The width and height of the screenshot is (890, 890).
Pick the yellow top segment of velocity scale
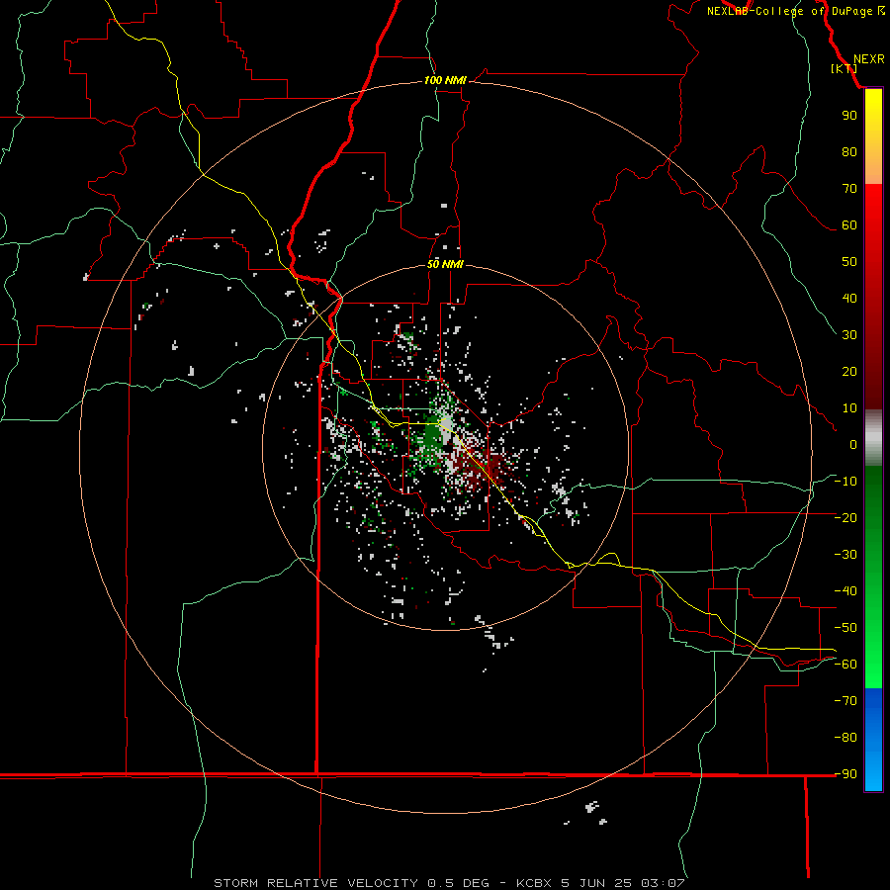[873, 136]
